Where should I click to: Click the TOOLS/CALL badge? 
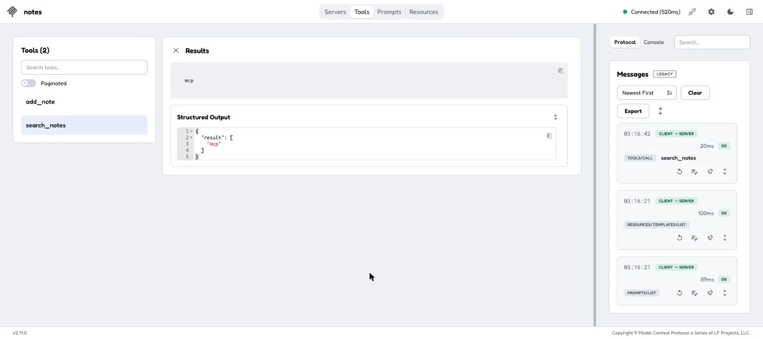click(x=640, y=158)
